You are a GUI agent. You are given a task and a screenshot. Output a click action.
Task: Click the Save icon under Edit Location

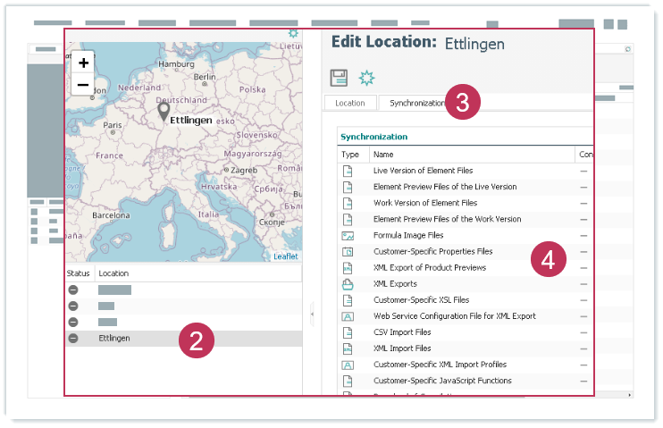[340, 79]
